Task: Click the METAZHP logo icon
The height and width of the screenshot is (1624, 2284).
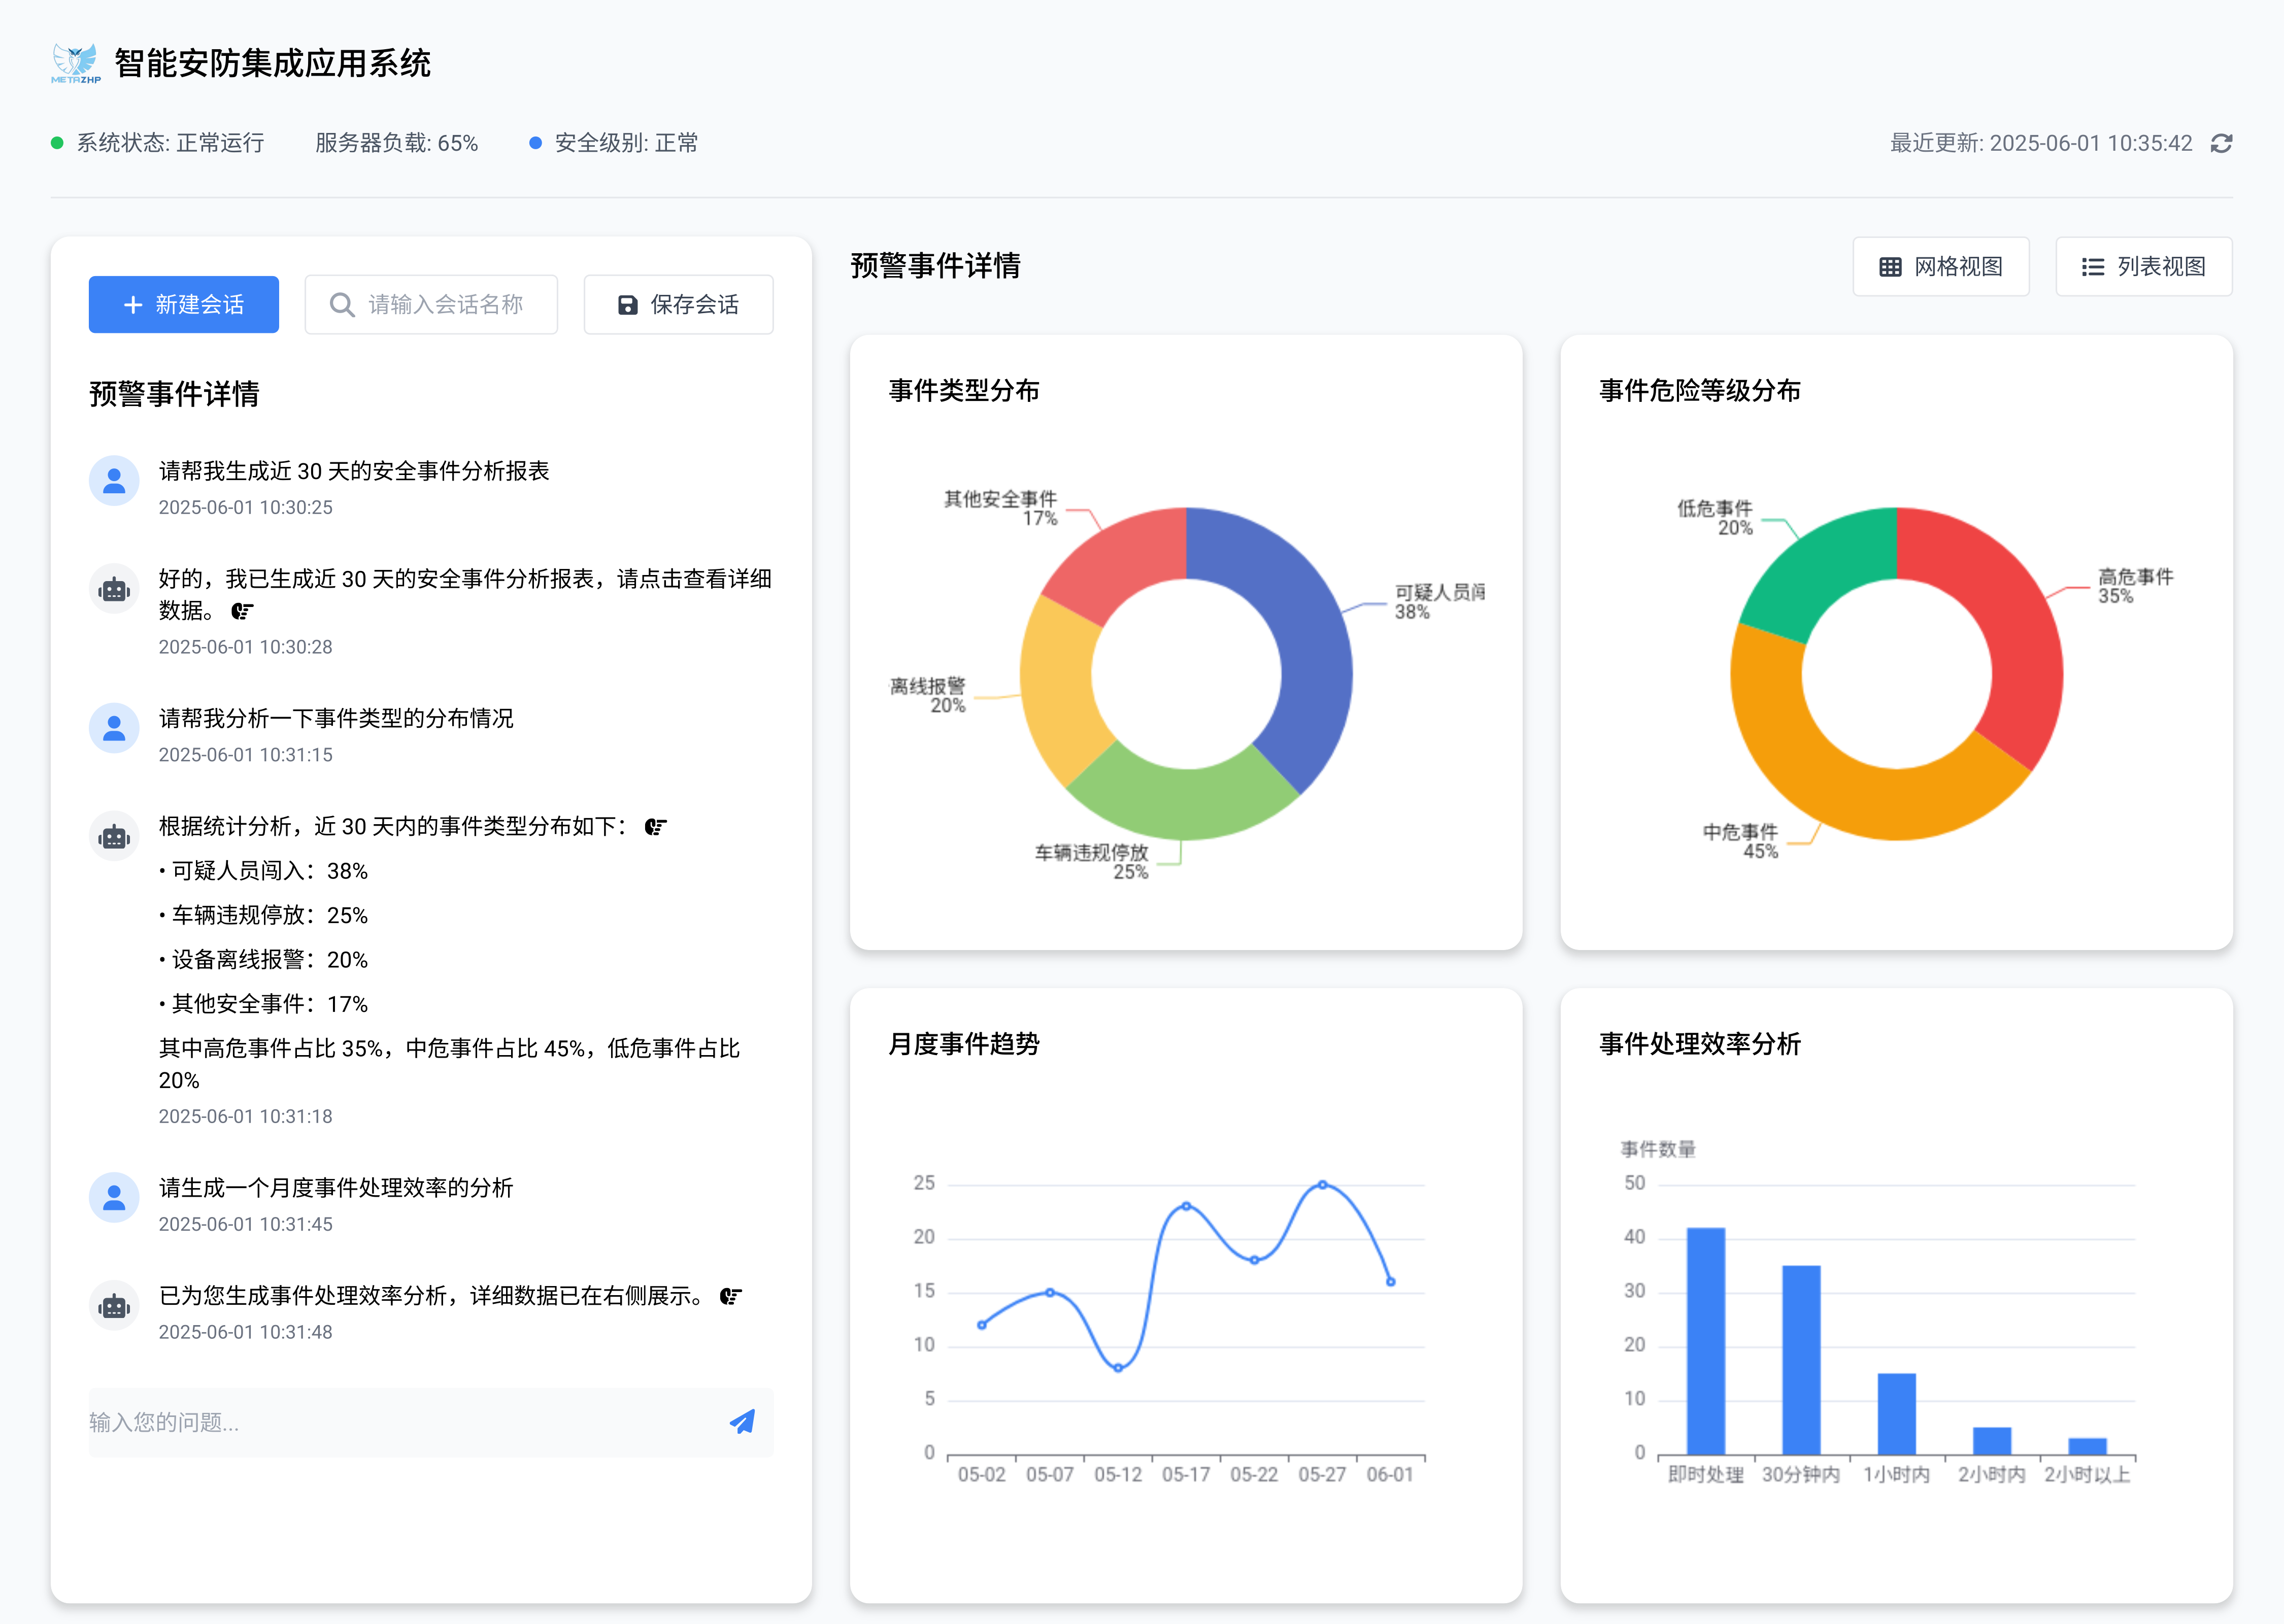Action: point(76,63)
